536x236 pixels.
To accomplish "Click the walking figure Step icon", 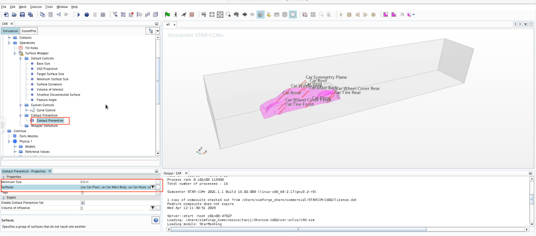I will point(176,14).
